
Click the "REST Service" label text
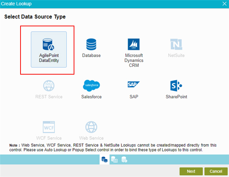(49, 97)
